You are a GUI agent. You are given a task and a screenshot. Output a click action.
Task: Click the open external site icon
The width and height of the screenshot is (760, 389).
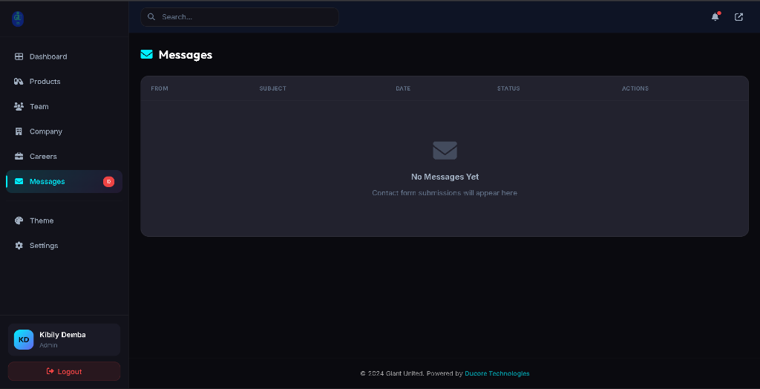[x=738, y=17]
